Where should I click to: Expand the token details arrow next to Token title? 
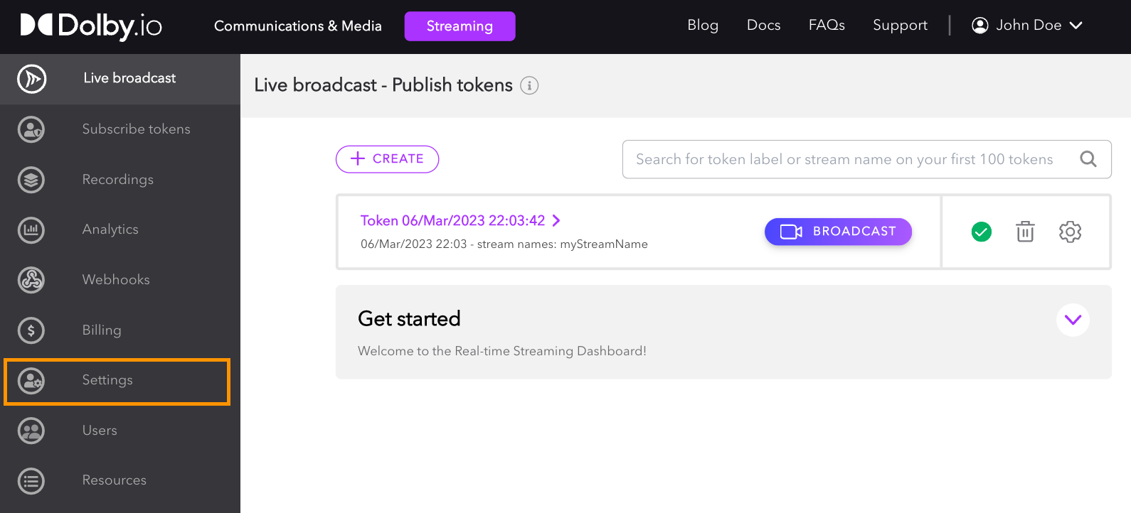556,221
